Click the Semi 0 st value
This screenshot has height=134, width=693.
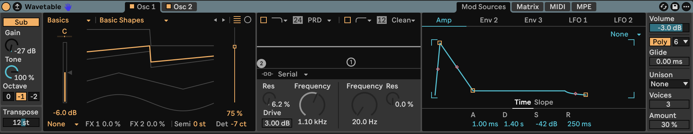tap(199, 124)
